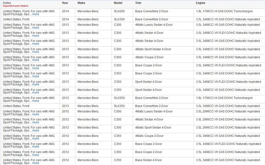Viewport: 265px width, 165px height.
Task: Select '4Matic Coupe 2-Door' trim in 2013 row
Action: 149,57
